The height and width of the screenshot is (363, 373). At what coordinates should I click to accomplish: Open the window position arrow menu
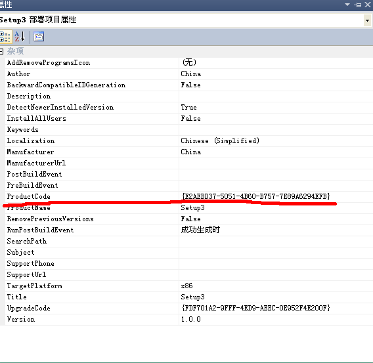347,5
